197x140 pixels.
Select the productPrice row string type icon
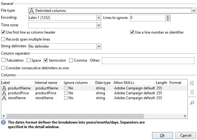[x=4, y=93]
